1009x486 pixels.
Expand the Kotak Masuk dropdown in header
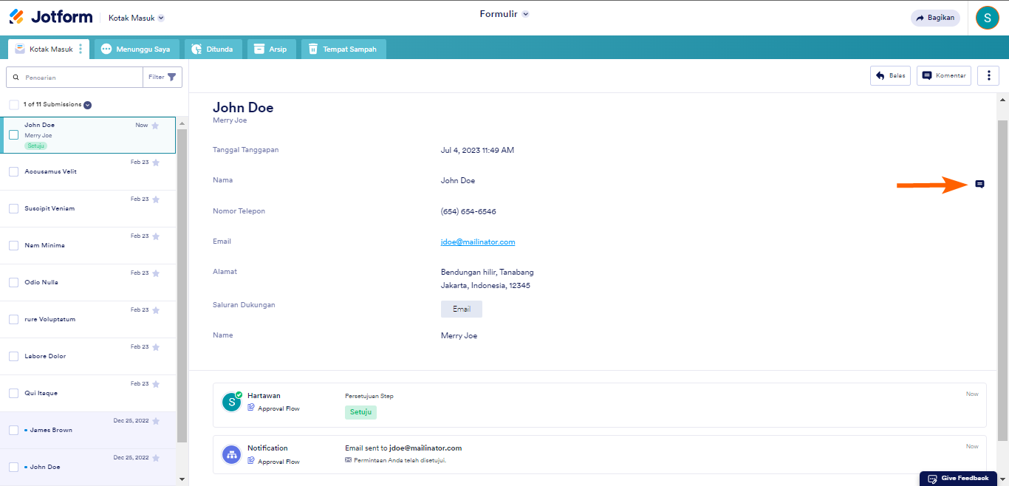[x=161, y=18]
